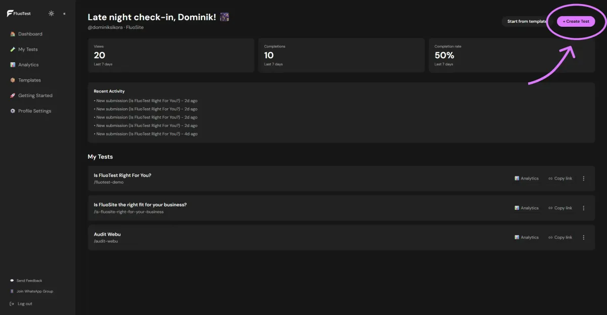This screenshot has width=607, height=315.
Task: Click the Log out arrow icon
Action: pyautogui.click(x=12, y=304)
